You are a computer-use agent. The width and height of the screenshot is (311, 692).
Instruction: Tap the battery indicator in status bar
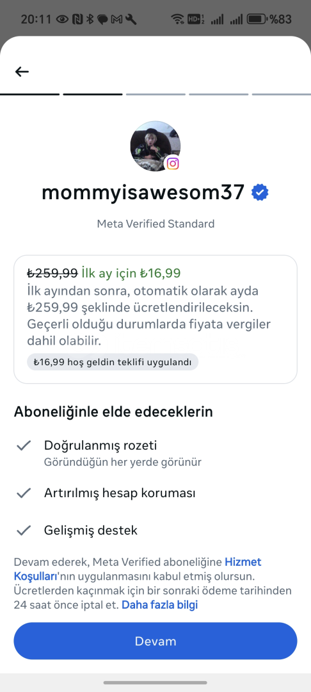click(257, 19)
